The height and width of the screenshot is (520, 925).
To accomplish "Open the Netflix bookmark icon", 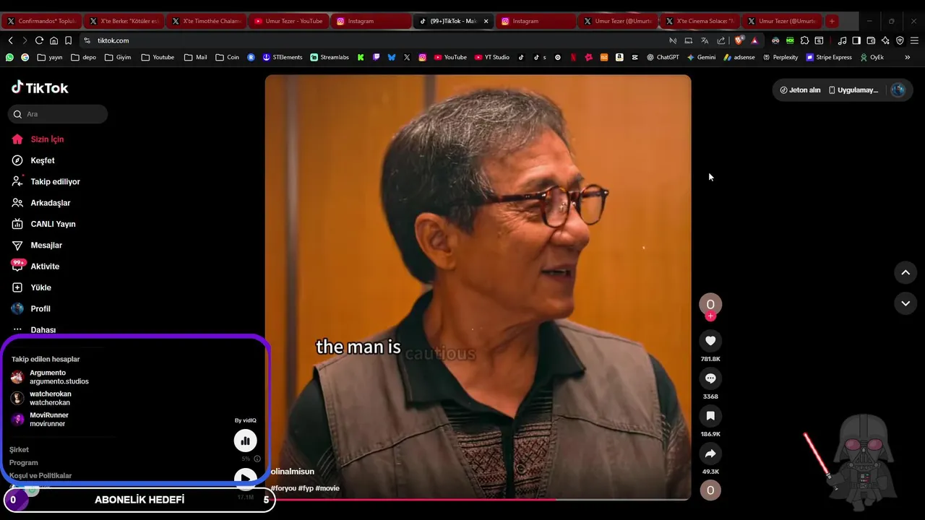I will pos(573,57).
